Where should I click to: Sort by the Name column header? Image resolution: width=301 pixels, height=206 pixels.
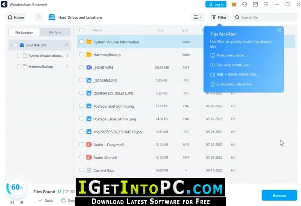[97, 30]
